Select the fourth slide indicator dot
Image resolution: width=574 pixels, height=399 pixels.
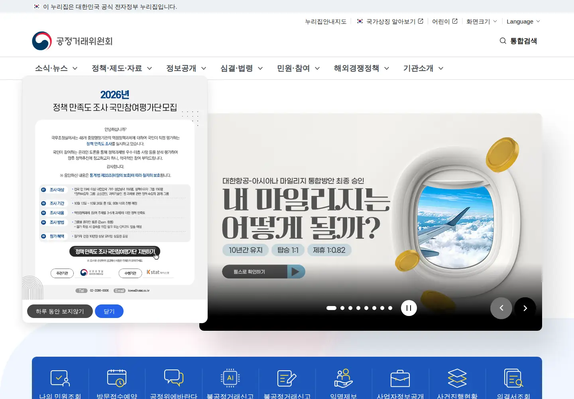coord(358,308)
